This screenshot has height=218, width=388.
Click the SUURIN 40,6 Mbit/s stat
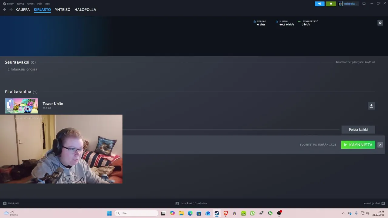tap(285, 23)
